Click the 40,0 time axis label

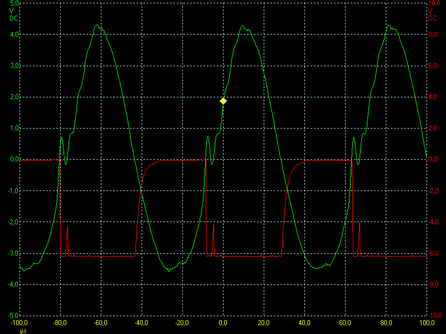[x=304, y=323]
